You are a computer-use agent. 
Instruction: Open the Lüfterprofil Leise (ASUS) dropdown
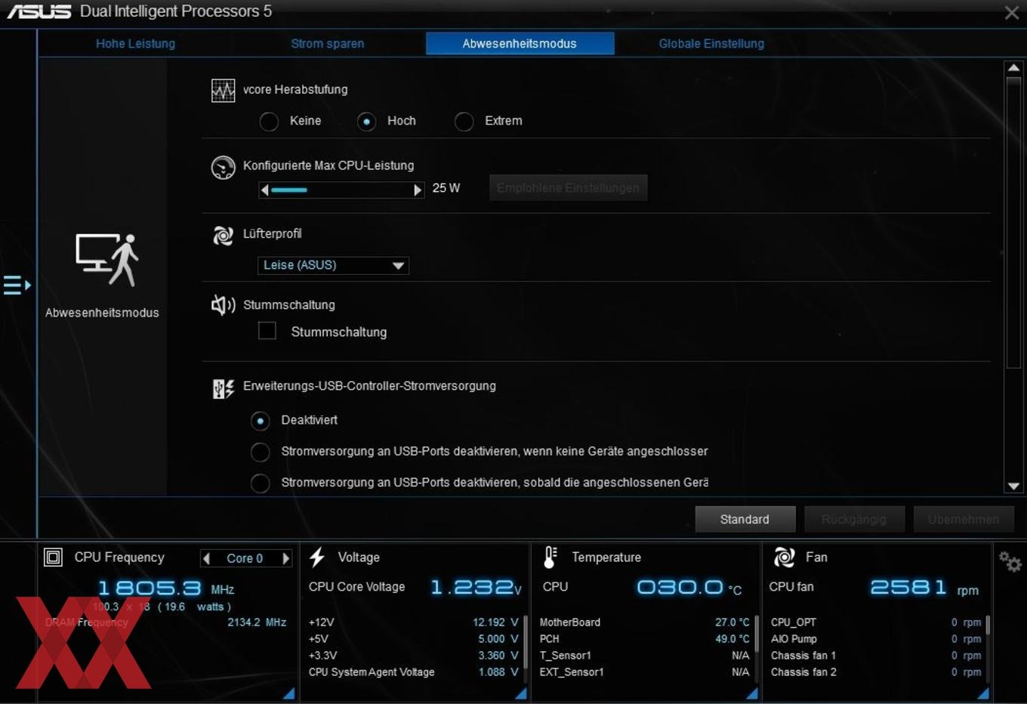(333, 265)
